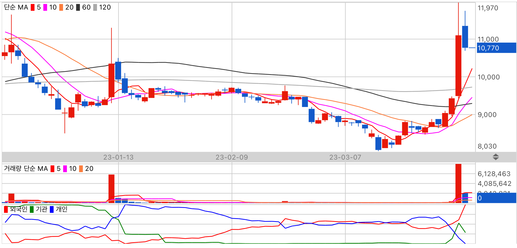517x248 pixels.
Task: Click the blue 개인 investor legend swatch
Action: coord(52,209)
